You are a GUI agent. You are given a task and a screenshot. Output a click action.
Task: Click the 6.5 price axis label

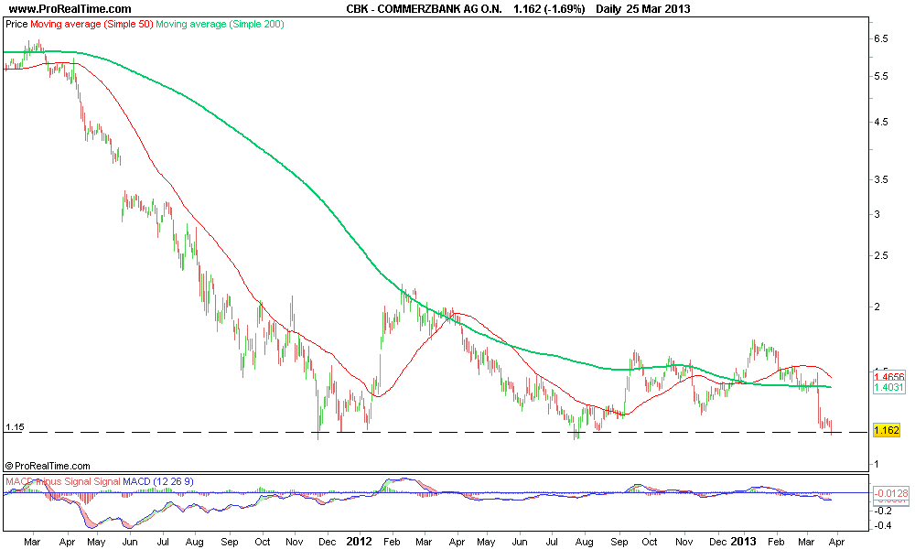[x=881, y=38]
